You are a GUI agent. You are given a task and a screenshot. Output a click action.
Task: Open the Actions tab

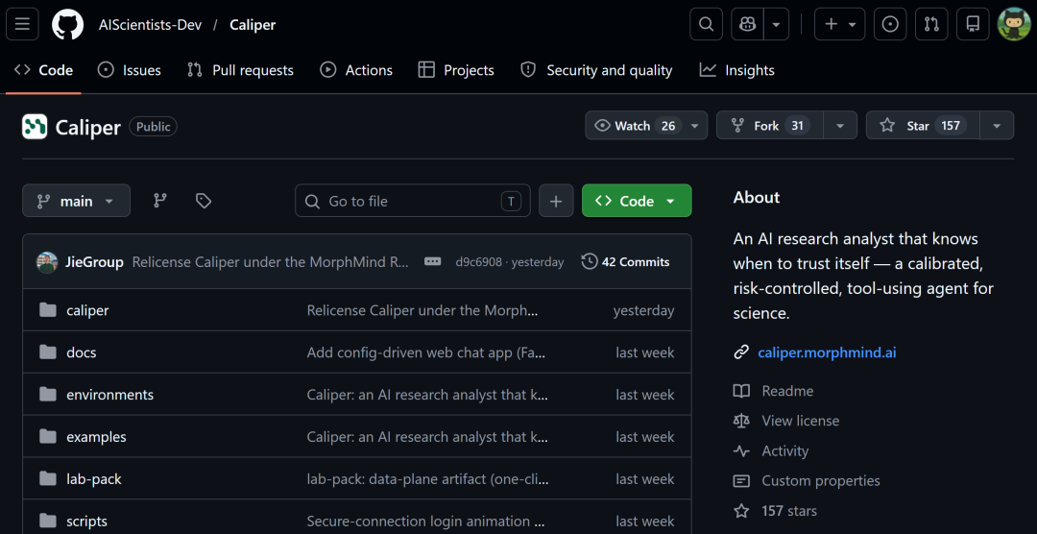356,70
